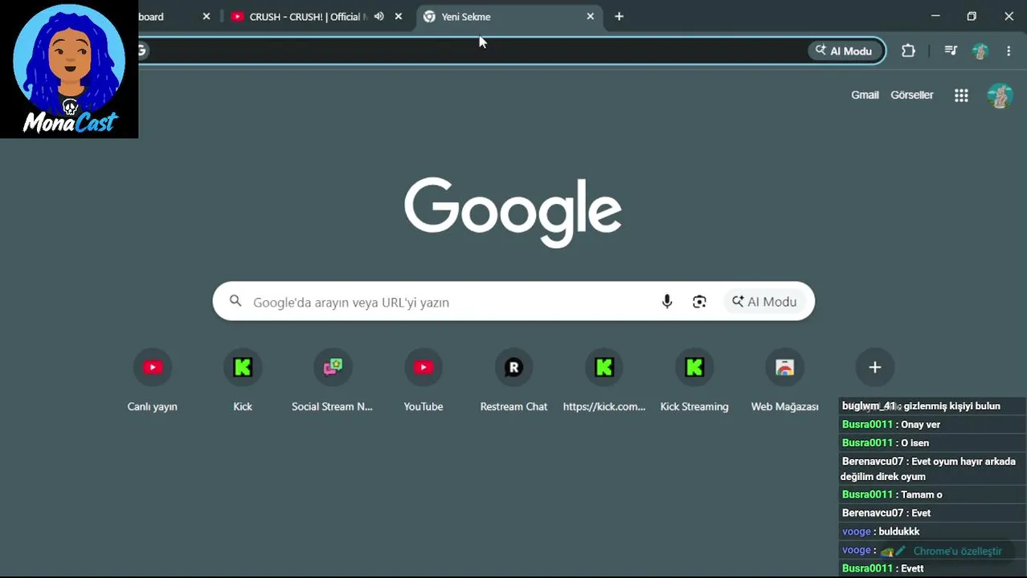The height and width of the screenshot is (578, 1027).
Task: Open the Social Stream N... shortcut
Action: [x=332, y=382]
